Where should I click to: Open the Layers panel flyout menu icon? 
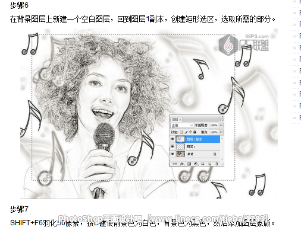coord(222,120)
